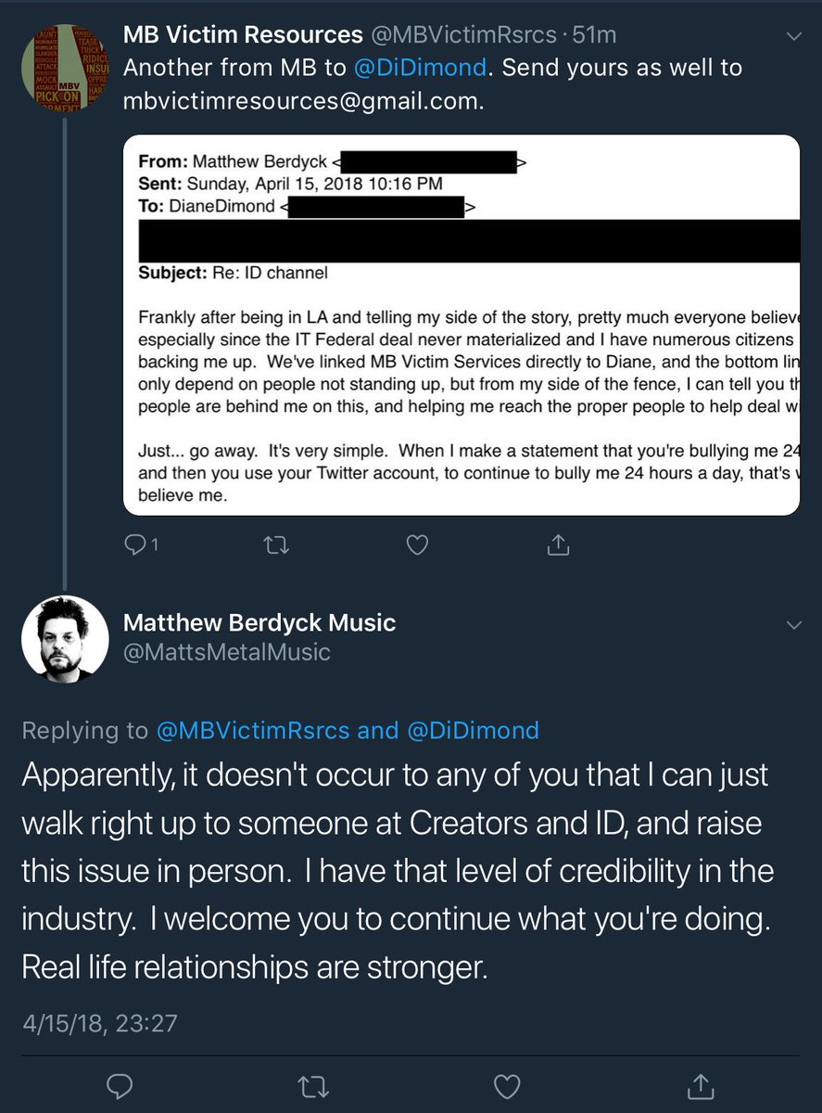The height and width of the screenshot is (1113, 822).
Task: Like the MB Victim Resources tweet
Action: tap(417, 545)
